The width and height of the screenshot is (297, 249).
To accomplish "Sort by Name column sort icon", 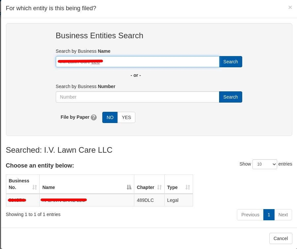I will (x=129, y=187).
